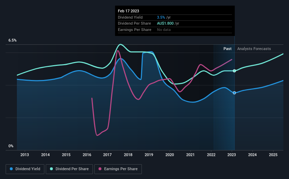The image size is (289, 179).
Task: Click the 0% y-axis label
Action: (x=11, y=146)
